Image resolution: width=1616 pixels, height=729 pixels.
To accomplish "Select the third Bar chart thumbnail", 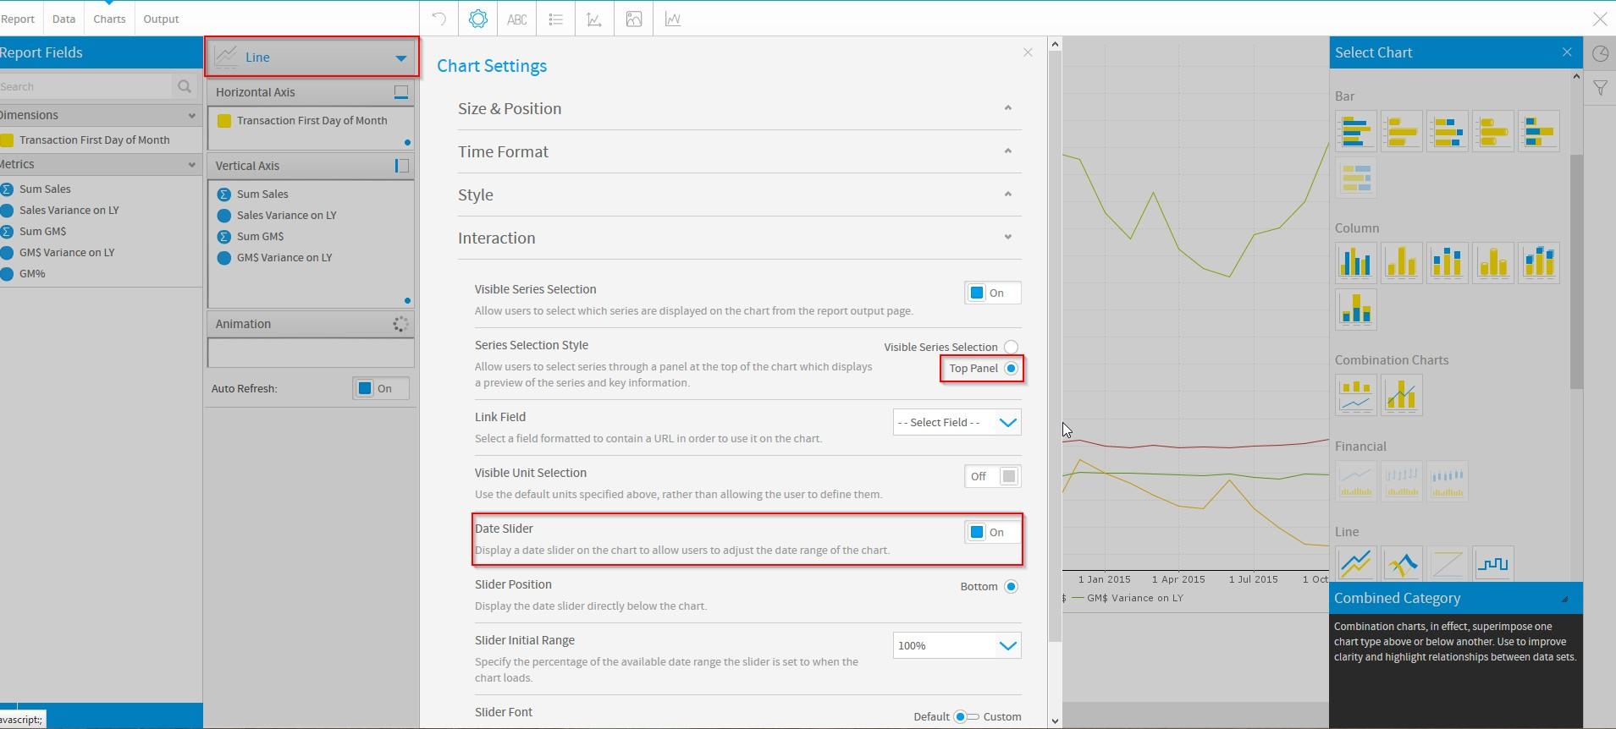I will point(1448,131).
